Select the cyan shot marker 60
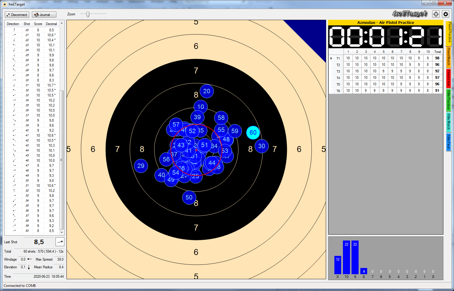The image size is (454, 291). [253, 133]
